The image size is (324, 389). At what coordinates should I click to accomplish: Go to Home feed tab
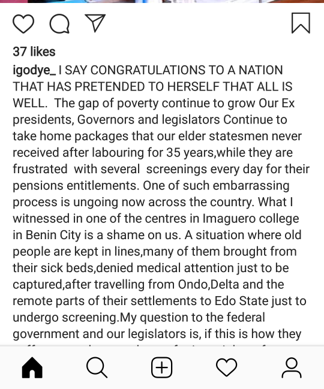pyautogui.click(x=32, y=367)
